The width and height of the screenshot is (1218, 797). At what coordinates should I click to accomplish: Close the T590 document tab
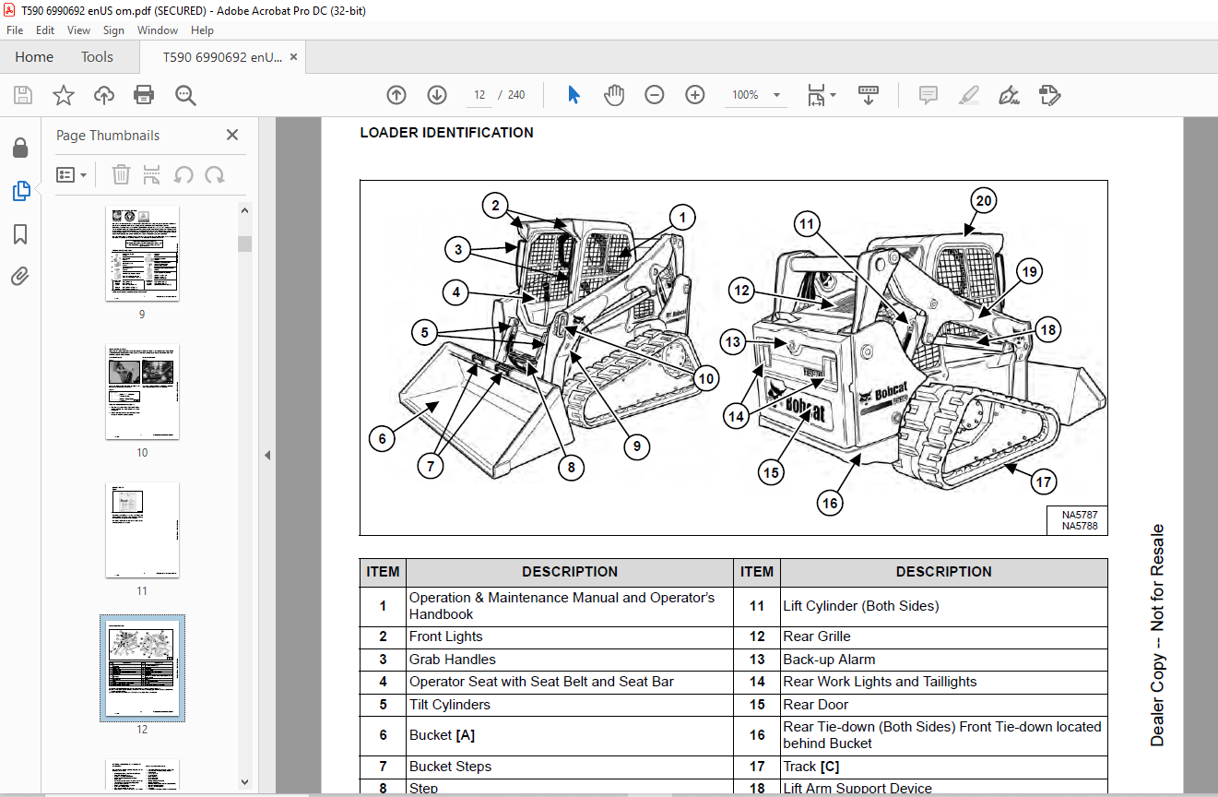click(x=293, y=57)
